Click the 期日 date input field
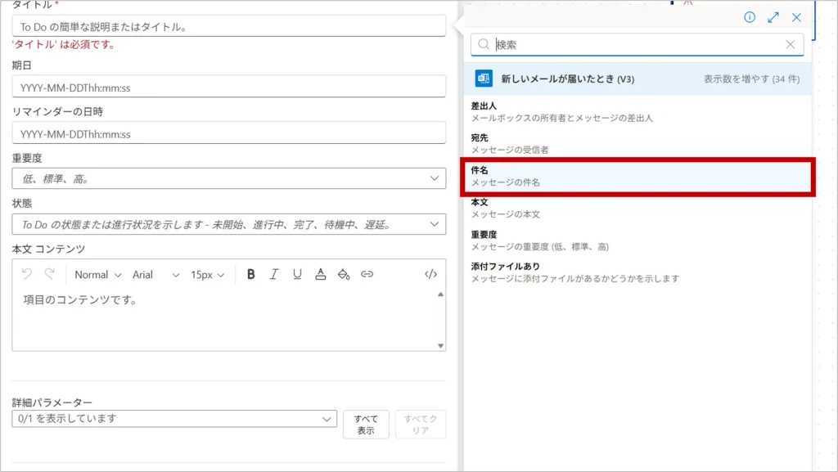 [228, 87]
